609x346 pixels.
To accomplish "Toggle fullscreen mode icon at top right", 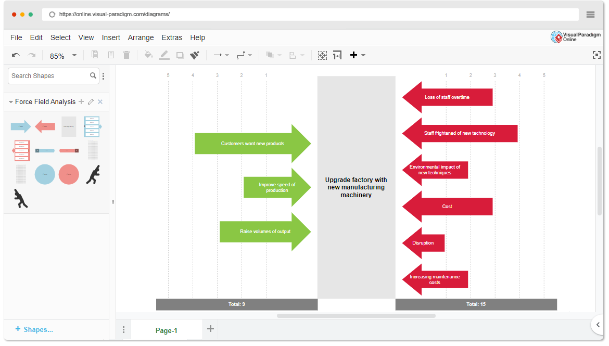I will pyautogui.click(x=597, y=55).
